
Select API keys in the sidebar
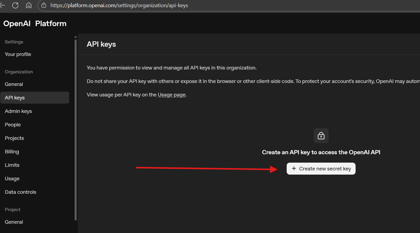click(x=35, y=98)
